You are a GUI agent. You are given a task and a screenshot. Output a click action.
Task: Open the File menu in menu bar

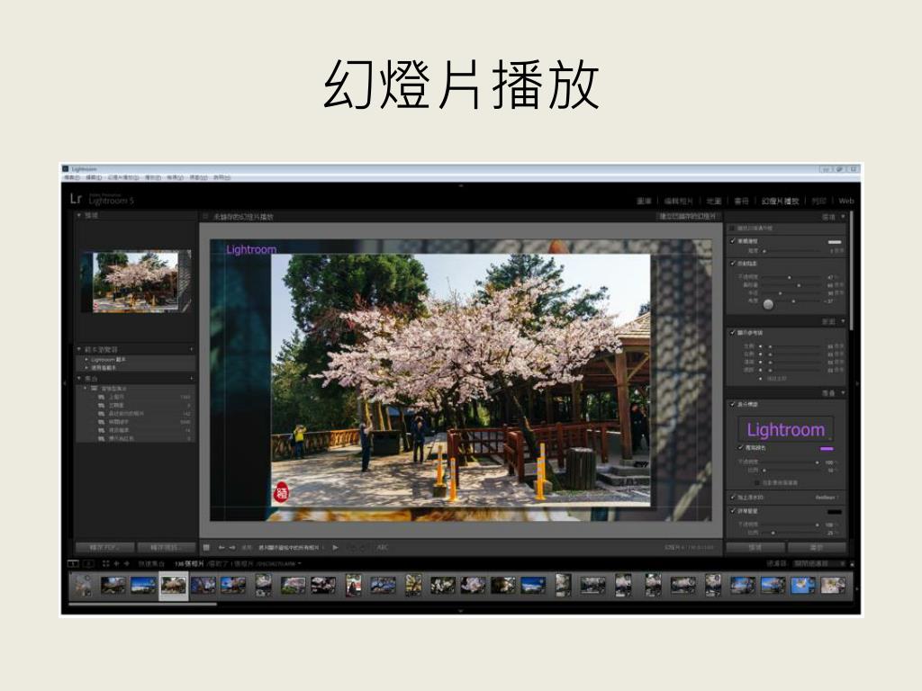point(72,177)
